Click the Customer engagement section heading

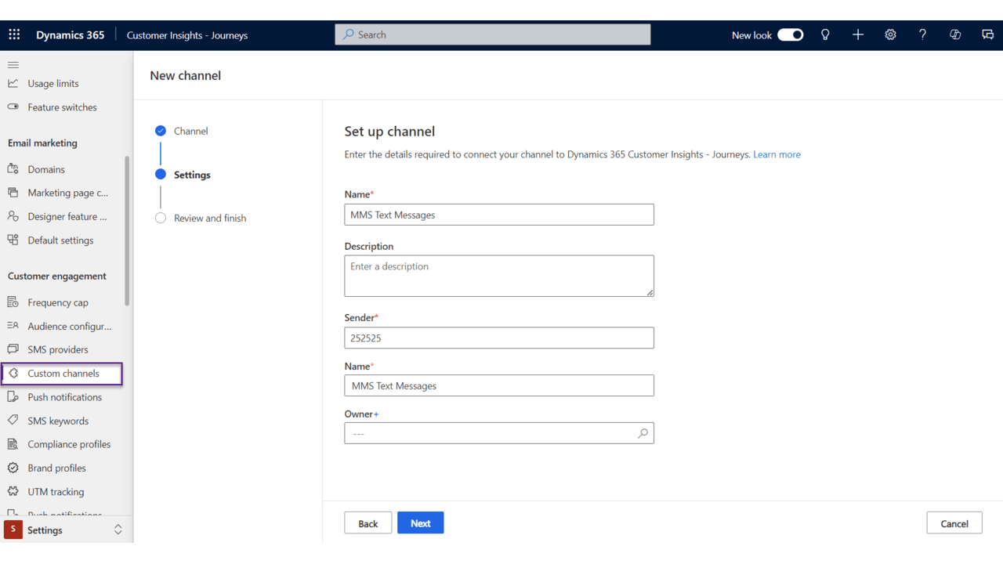(57, 276)
